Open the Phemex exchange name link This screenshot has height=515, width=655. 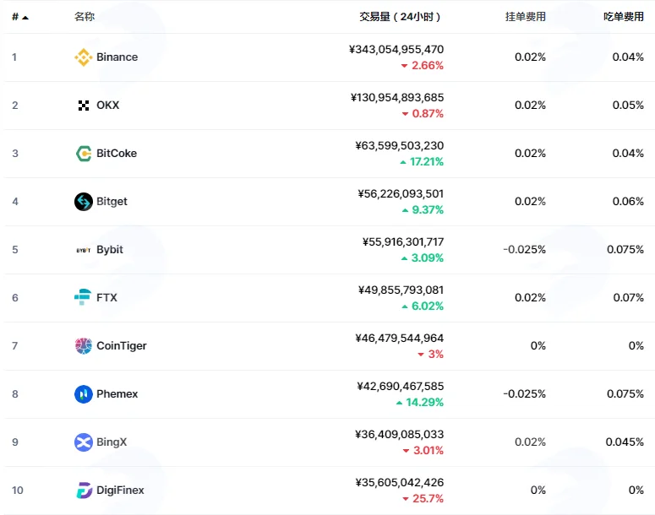click(x=117, y=394)
